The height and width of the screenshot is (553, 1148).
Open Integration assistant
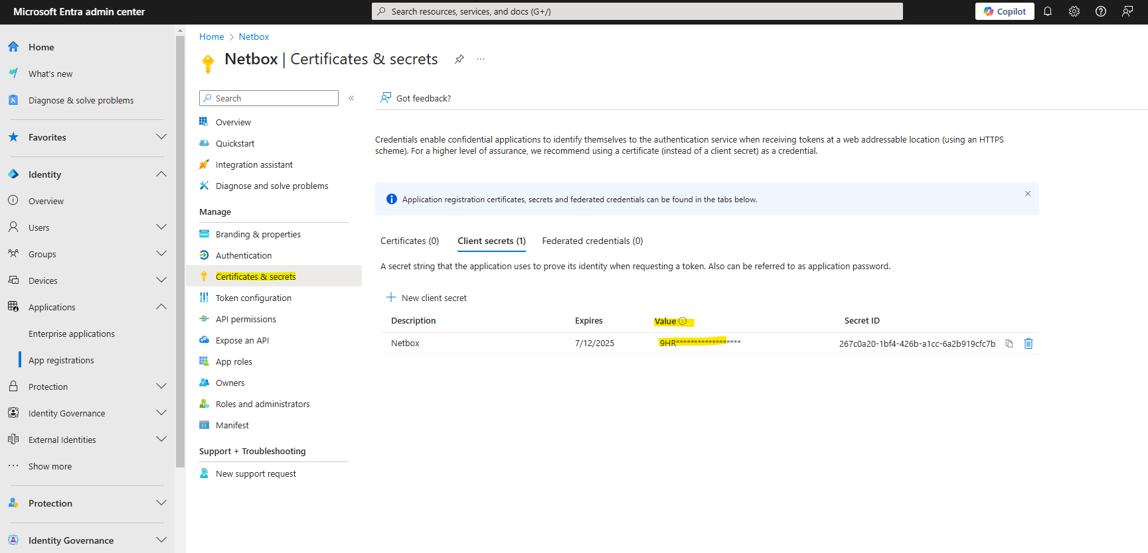click(x=254, y=164)
